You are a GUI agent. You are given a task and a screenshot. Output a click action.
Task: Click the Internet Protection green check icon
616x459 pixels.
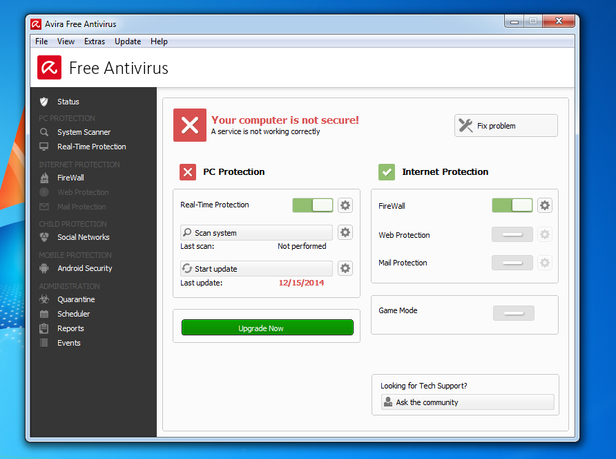click(x=387, y=172)
